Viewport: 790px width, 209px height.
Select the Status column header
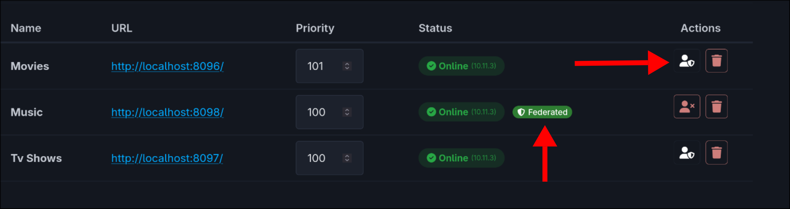click(x=435, y=28)
